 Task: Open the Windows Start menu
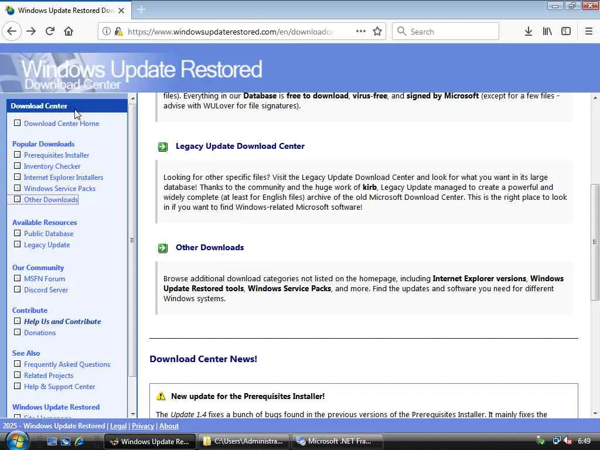click(16, 441)
